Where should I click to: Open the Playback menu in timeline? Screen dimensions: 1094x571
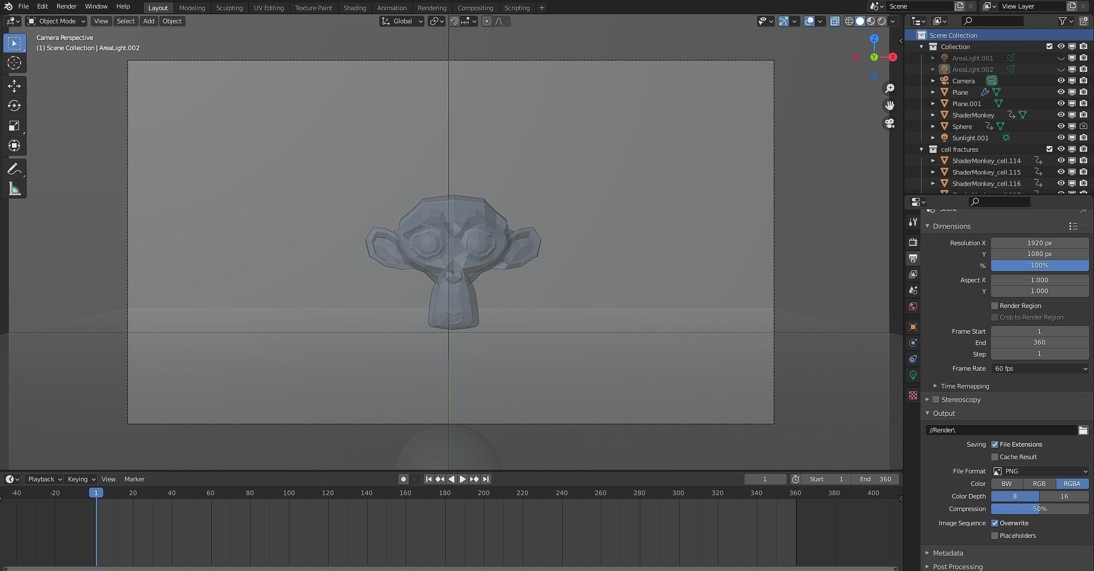point(45,479)
